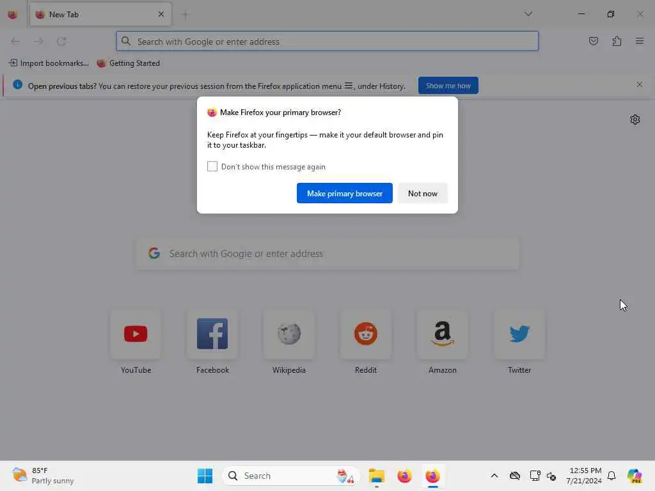Open File Explorer from taskbar
The height and width of the screenshot is (491, 655).
[x=376, y=476]
